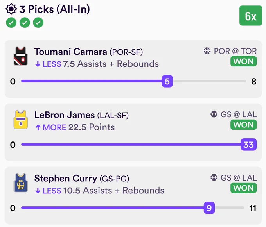Viewport: 266px width, 227px height.
Task: Click the Warriors jersey icon for Stephen Curry
Action: [20, 183]
